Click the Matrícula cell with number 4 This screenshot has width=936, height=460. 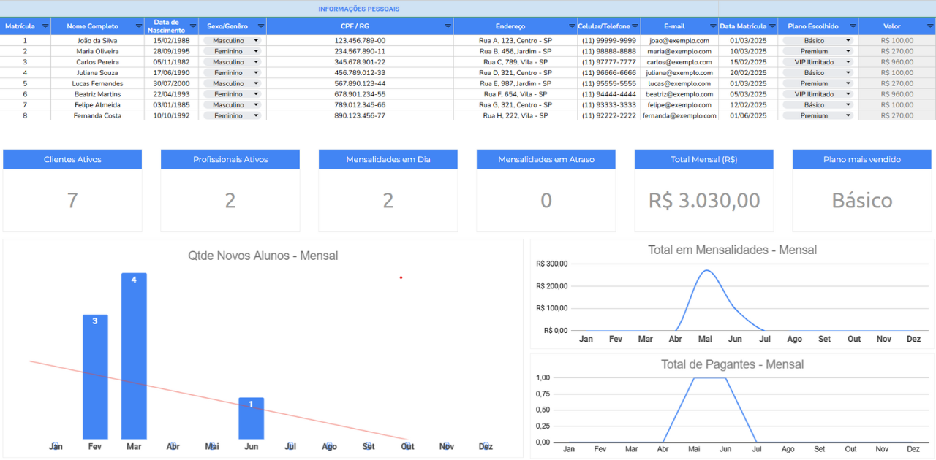(x=25, y=73)
